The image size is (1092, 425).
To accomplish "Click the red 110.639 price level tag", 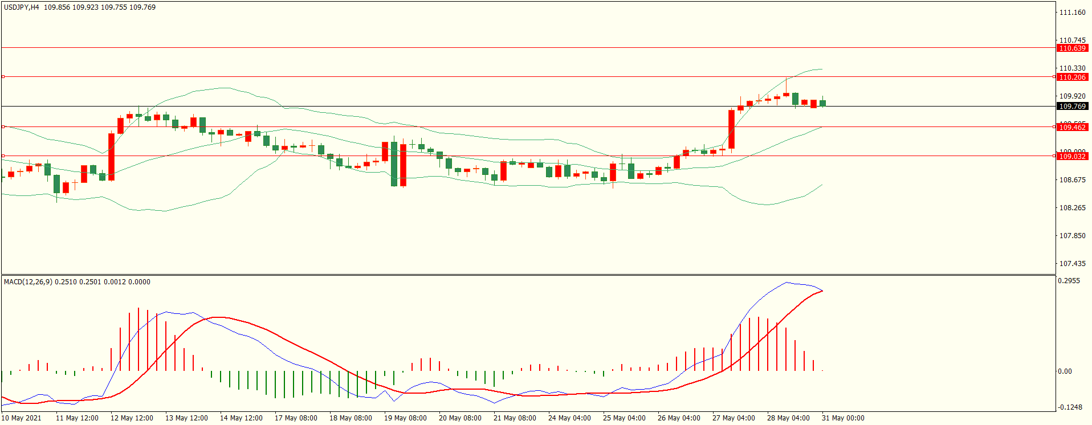I will 1073,48.
